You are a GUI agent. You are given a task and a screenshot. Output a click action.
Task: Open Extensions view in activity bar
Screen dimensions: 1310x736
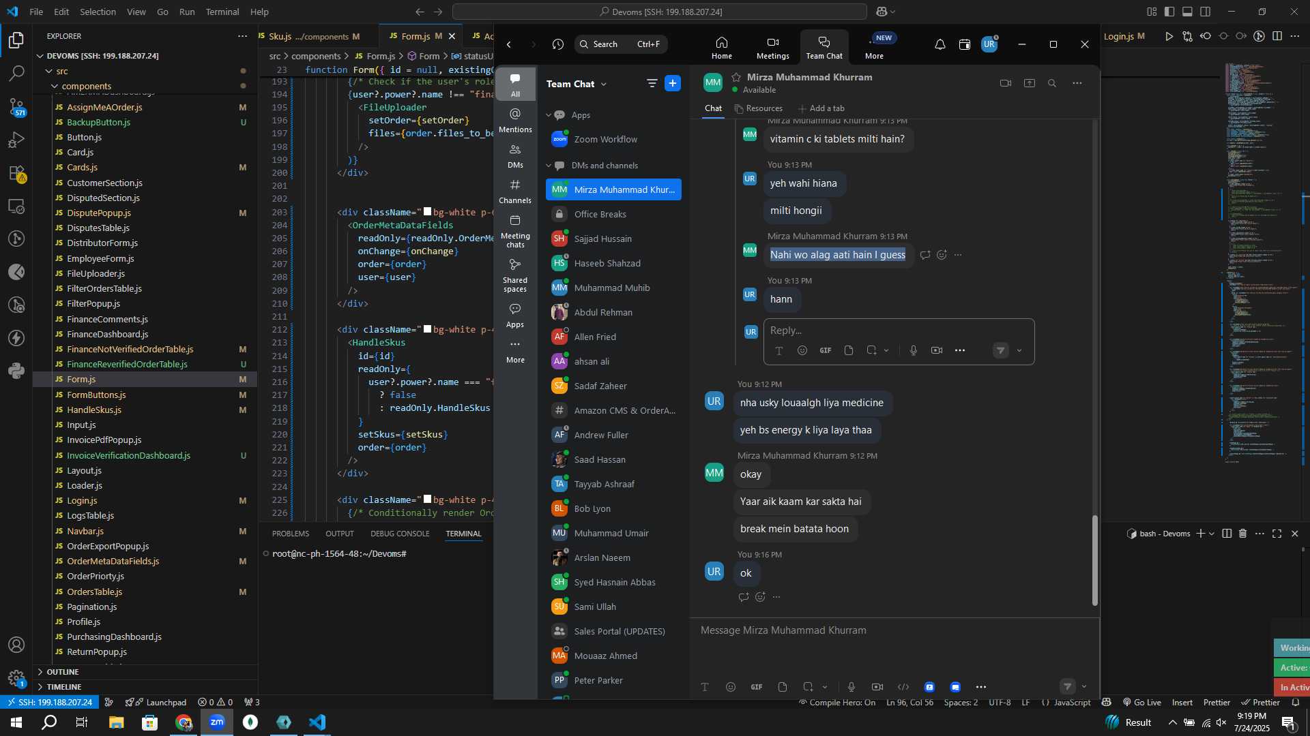(x=16, y=173)
